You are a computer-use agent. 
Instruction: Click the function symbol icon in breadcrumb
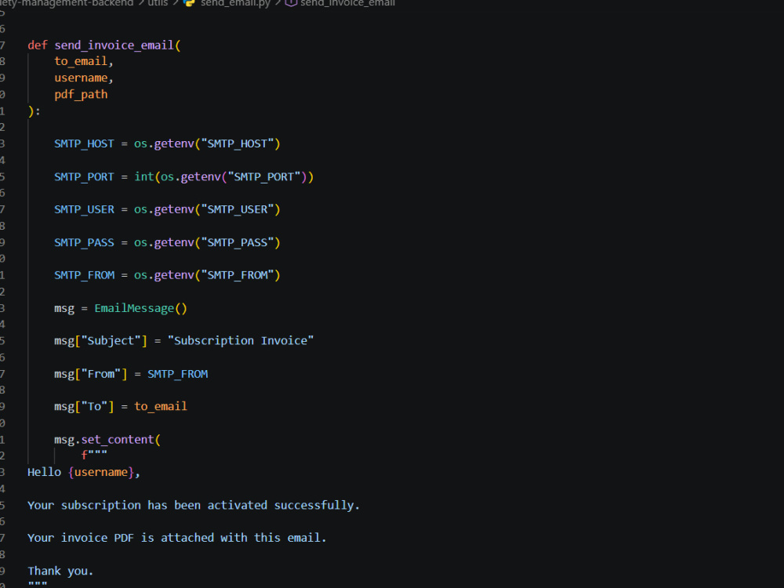click(x=291, y=3)
